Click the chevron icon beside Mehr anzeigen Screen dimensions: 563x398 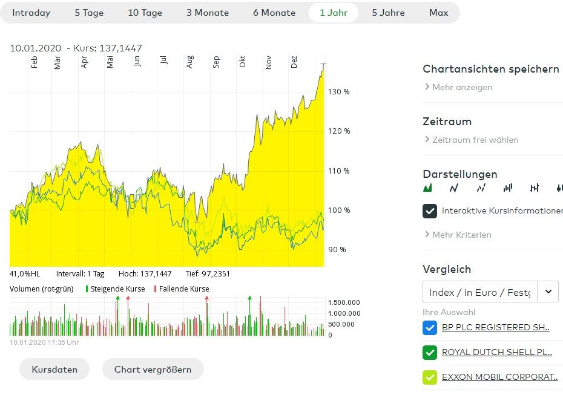pos(427,87)
